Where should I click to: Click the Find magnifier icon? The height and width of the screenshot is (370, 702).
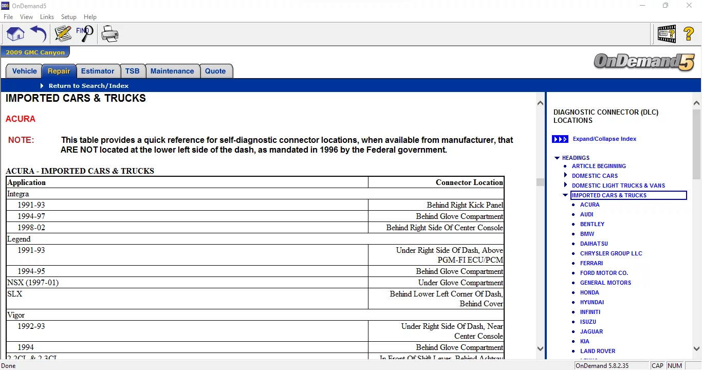(x=85, y=34)
